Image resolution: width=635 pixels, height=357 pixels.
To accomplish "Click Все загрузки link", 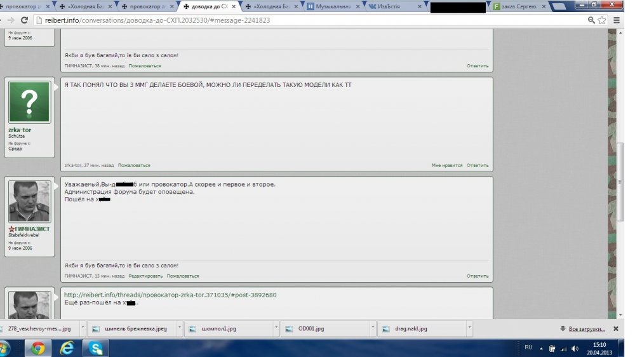I will (587, 328).
